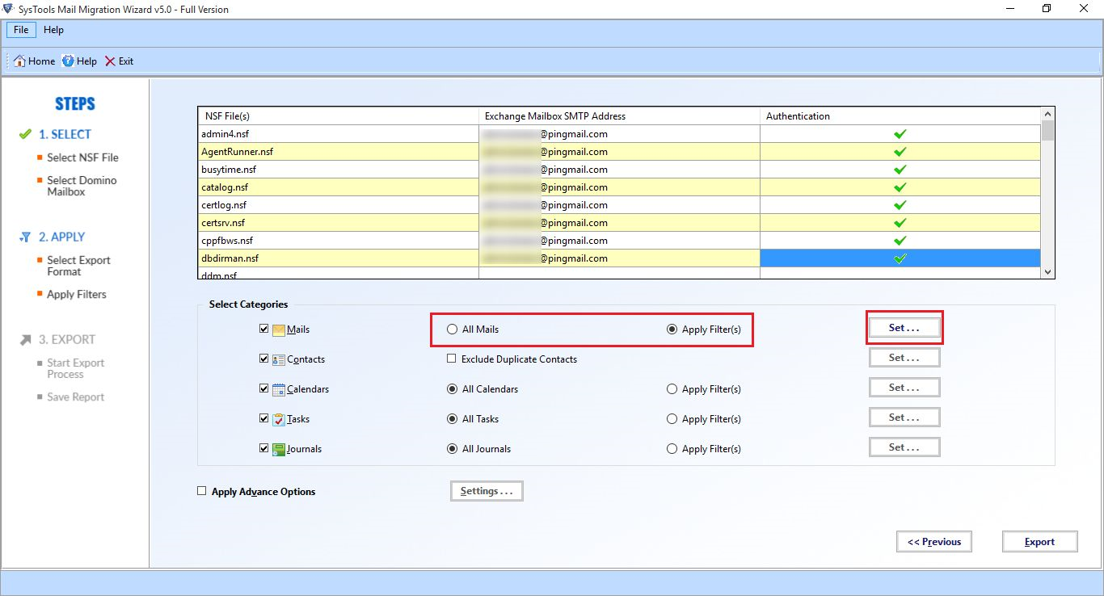Click the Contacts card icon
This screenshot has height=596, width=1104.
click(279, 359)
